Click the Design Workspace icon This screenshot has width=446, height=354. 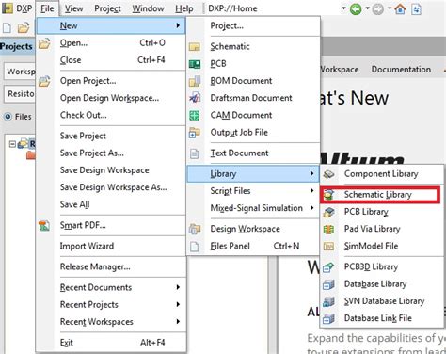(195, 229)
